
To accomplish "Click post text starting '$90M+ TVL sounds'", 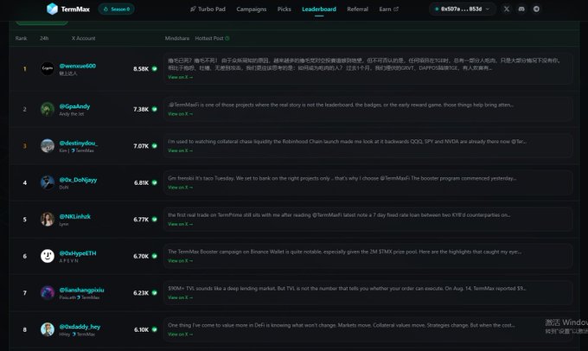I will (x=347, y=289).
